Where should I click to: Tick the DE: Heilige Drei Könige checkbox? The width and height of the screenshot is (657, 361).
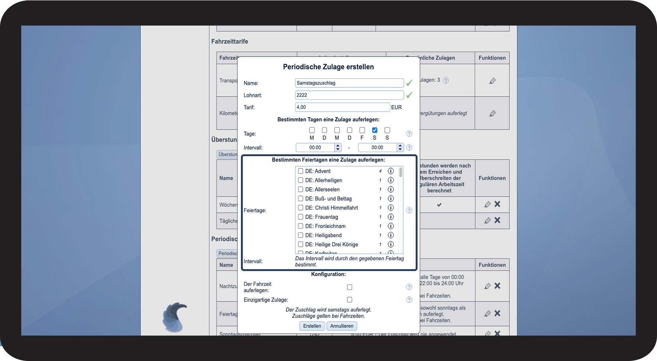tap(300, 244)
